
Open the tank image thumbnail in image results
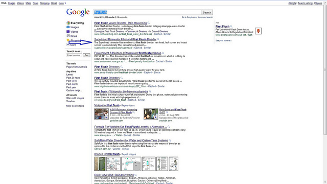131,164
